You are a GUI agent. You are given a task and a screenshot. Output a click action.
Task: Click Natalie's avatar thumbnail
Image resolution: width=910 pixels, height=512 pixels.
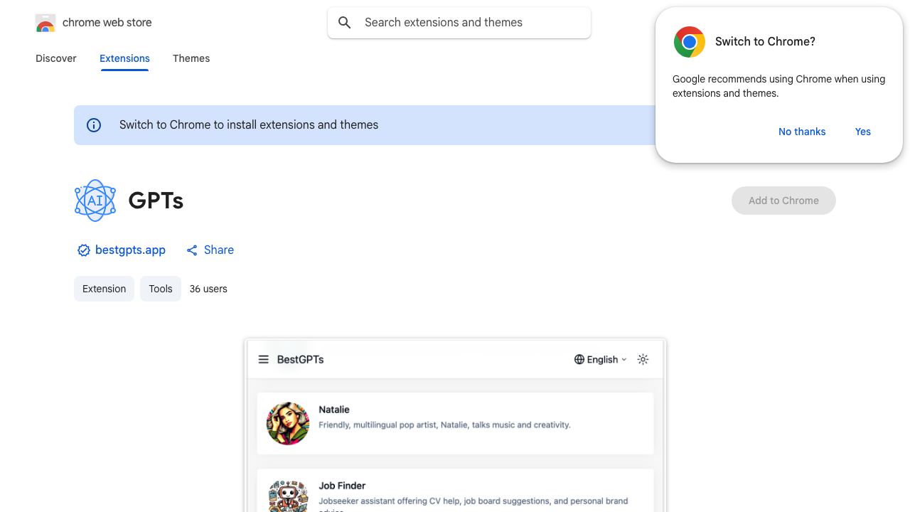288,423
